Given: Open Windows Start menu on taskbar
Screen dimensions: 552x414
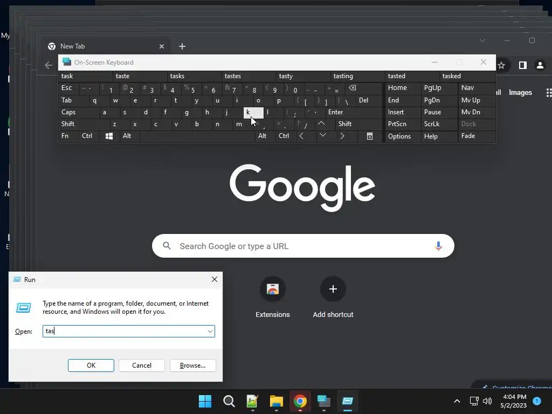Looking at the screenshot, I should coord(205,401).
